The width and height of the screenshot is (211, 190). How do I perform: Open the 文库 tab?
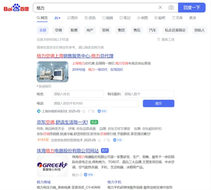tap(177, 18)
